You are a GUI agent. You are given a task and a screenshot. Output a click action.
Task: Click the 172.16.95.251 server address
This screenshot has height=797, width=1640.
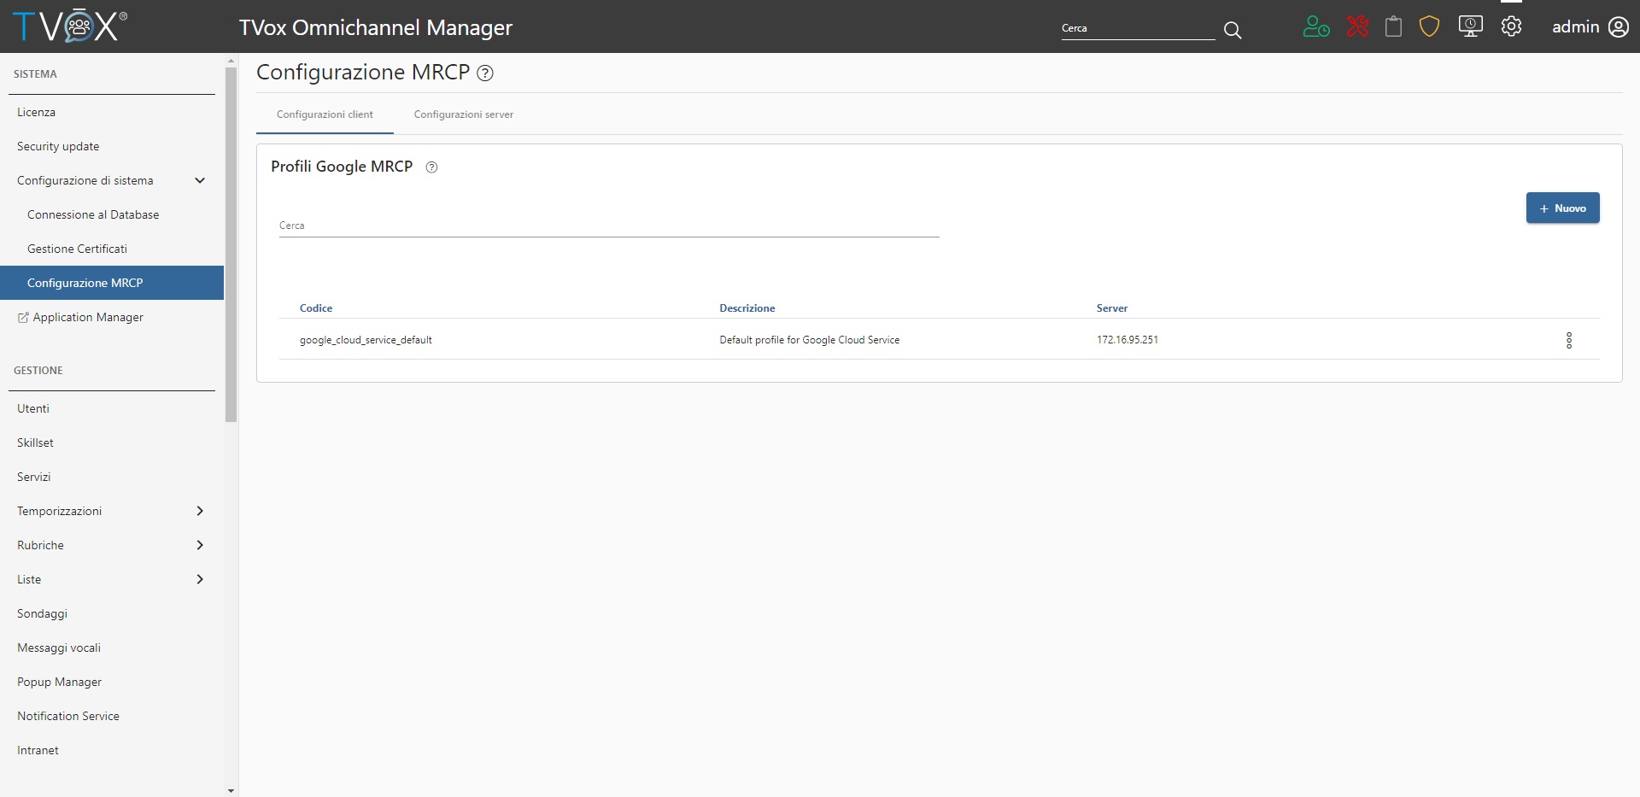click(1127, 340)
